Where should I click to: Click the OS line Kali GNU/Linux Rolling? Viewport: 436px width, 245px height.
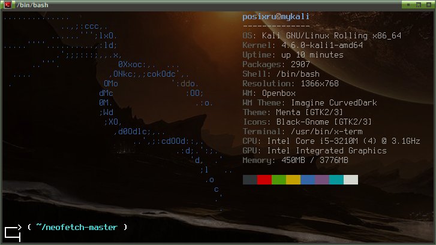click(322, 35)
